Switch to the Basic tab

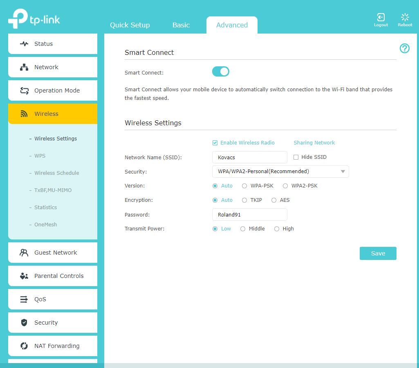coord(181,25)
